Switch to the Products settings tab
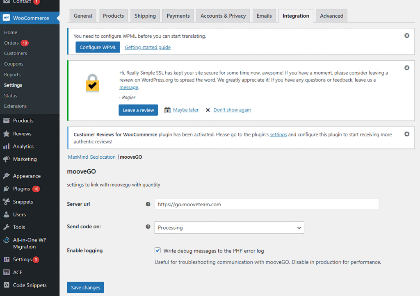420x296 pixels. pos(113,16)
